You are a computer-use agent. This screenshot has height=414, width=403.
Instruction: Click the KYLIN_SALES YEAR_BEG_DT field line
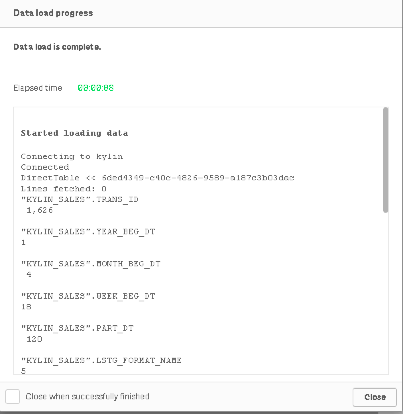pos(88,231)
